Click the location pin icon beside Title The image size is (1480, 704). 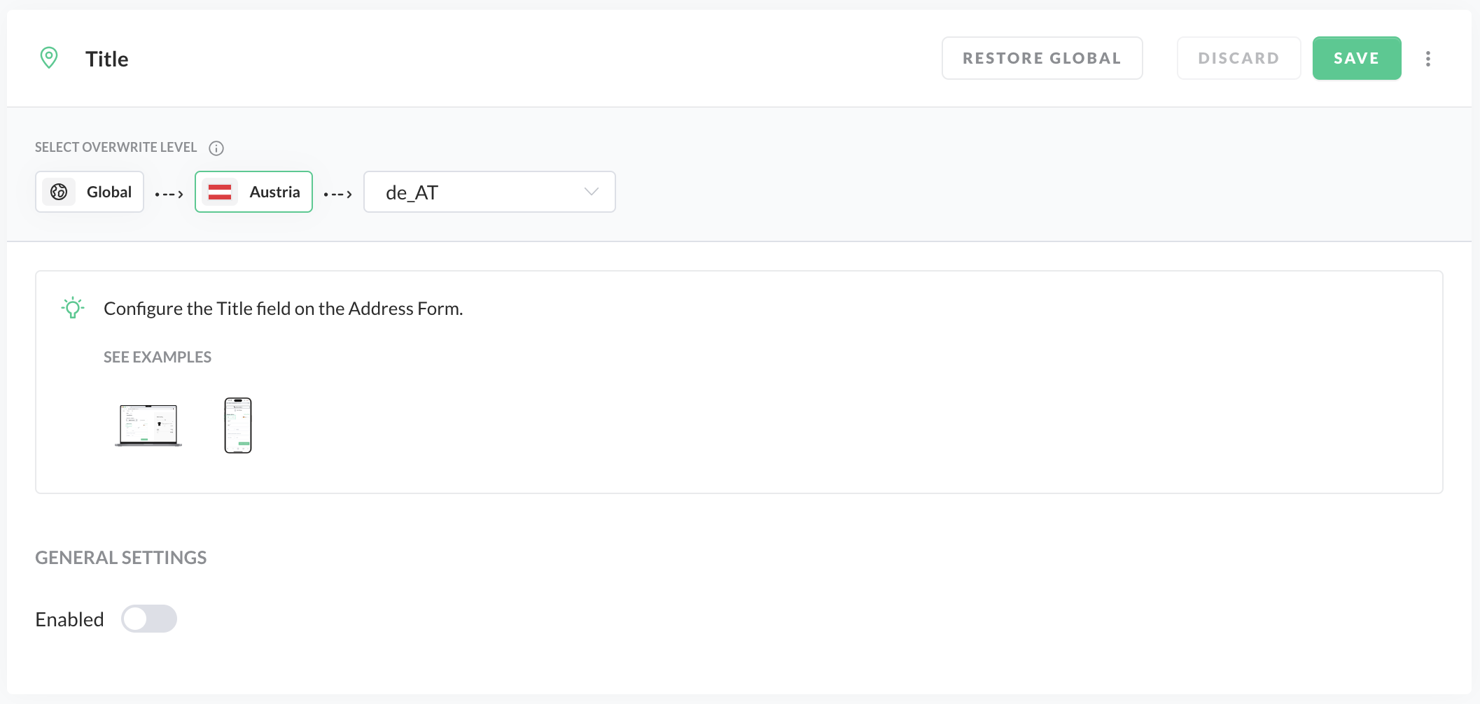pyautogui.click(x=49, y=57)
